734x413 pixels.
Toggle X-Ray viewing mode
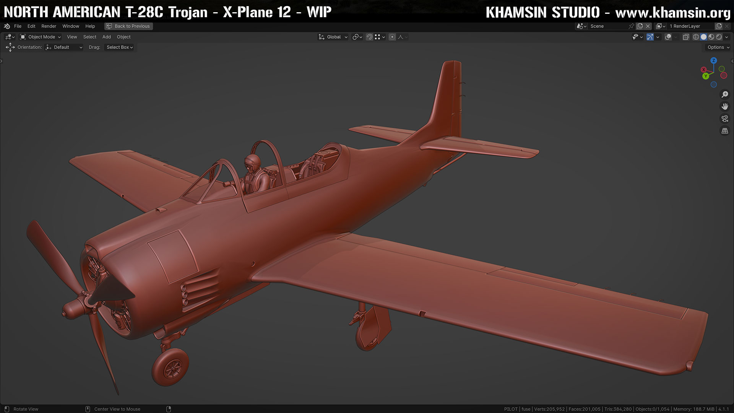click(686, 37)
